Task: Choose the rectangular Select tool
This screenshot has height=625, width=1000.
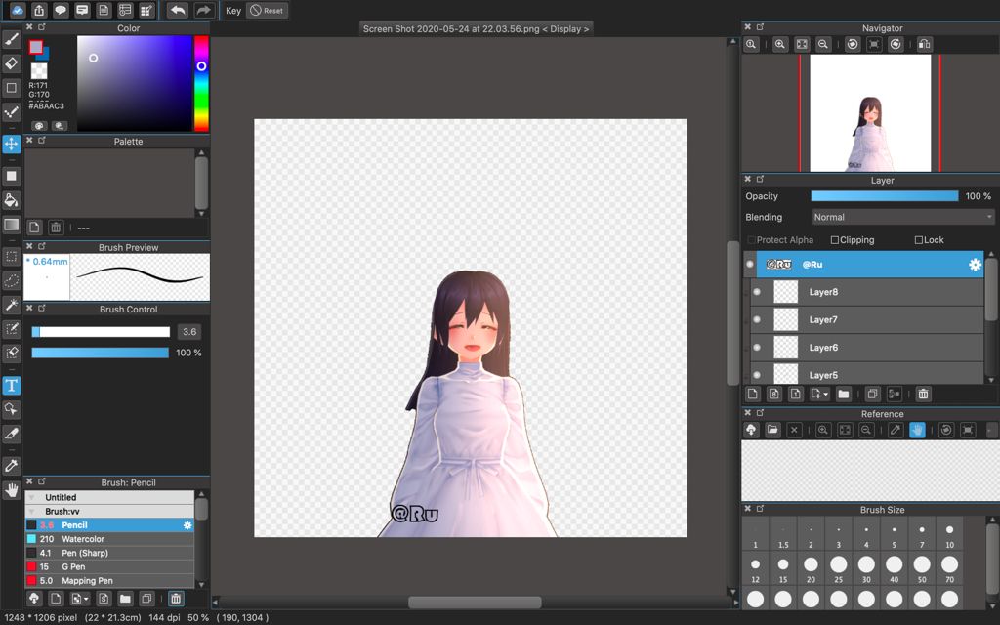Action: [12, 257]
